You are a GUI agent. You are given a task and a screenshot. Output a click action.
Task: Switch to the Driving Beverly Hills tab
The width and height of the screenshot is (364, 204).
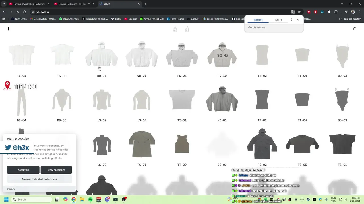[x=29, y=4]
